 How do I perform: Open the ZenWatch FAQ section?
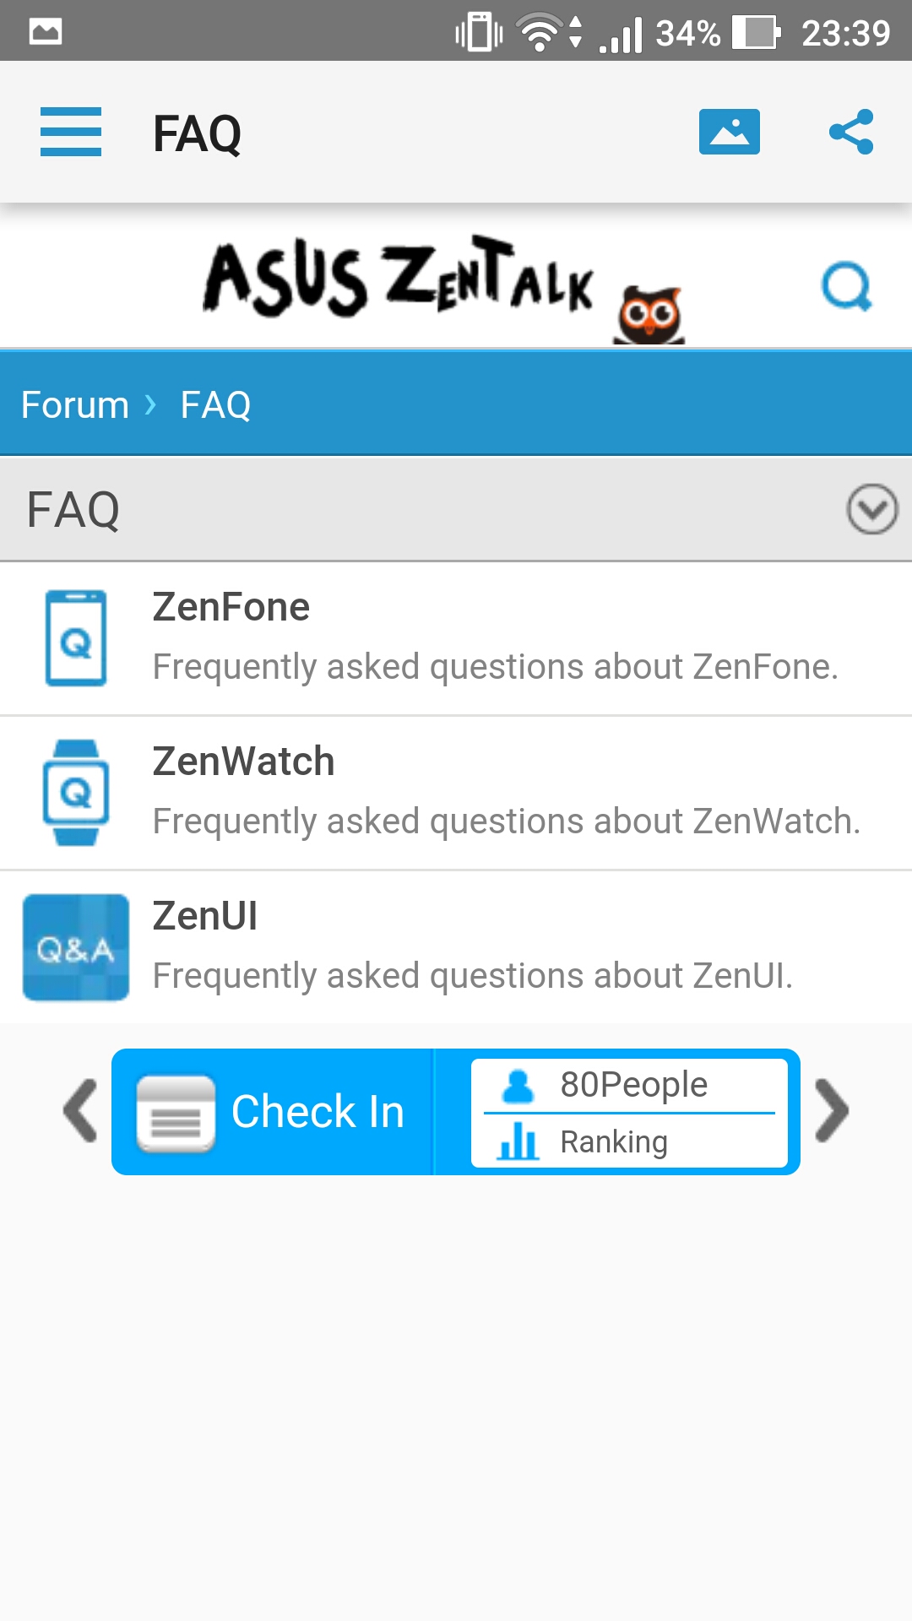(x=456, y=793)
